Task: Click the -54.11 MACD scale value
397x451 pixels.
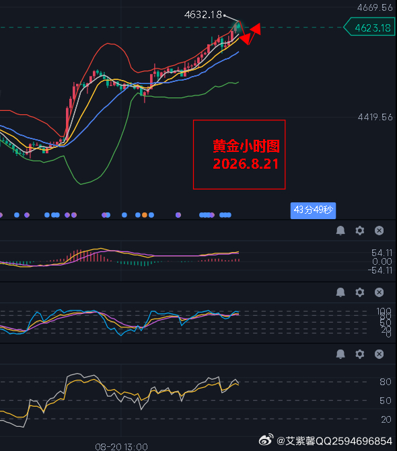Action: tap(380, 270)
